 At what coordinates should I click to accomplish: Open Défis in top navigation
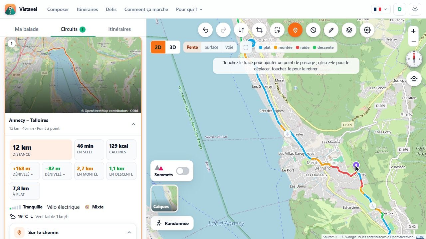pos(111,9)
